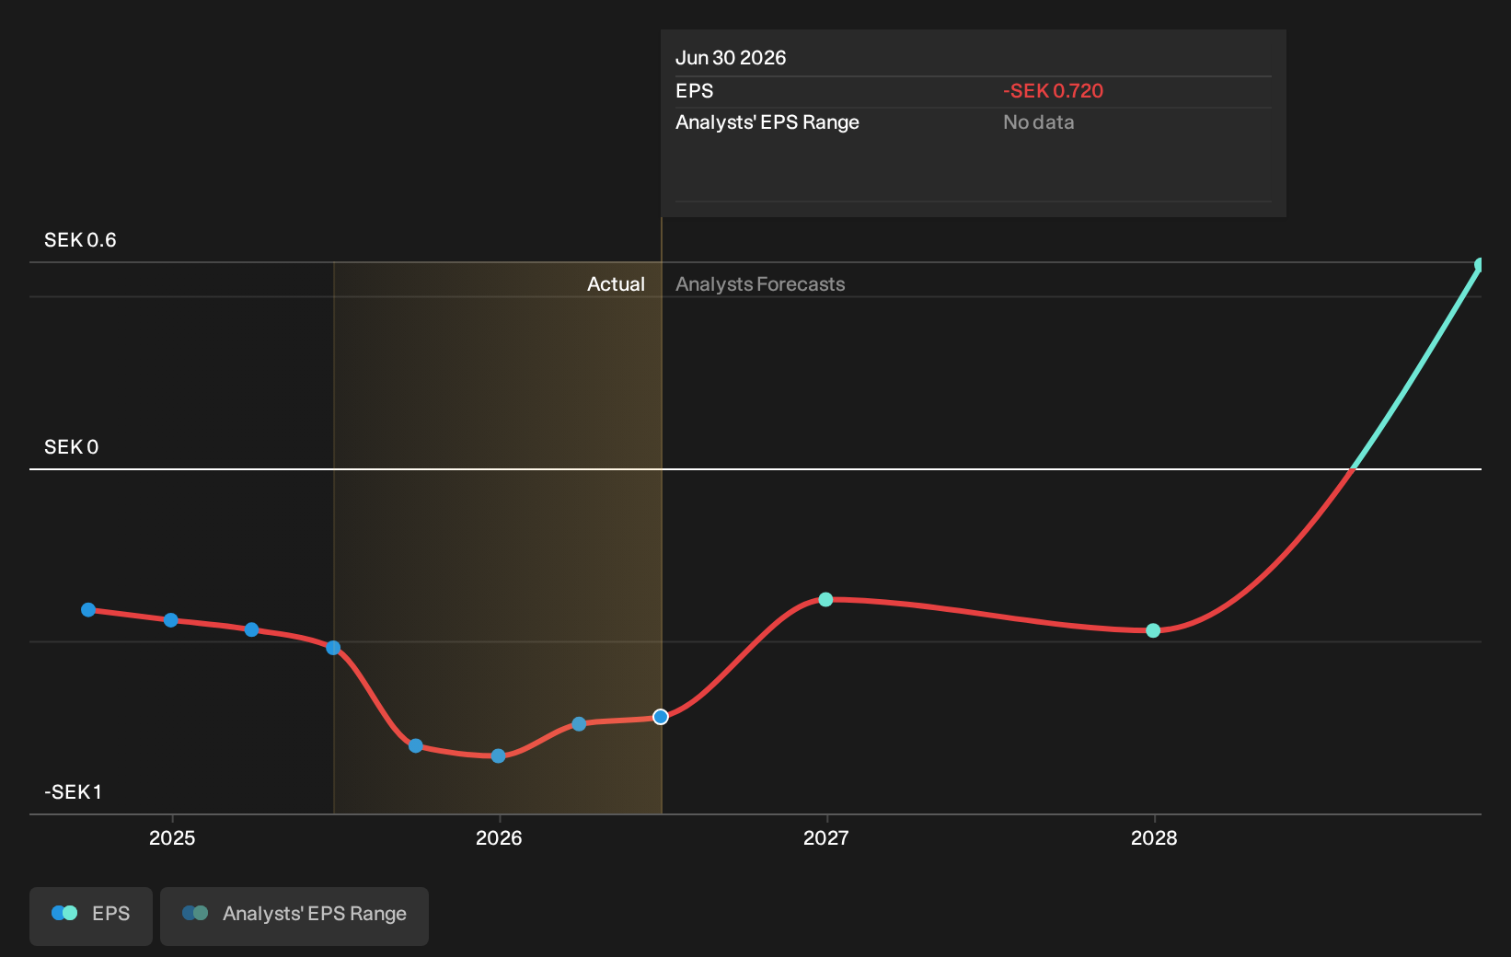Click the EPS point at 2025 tick

(171, 620)
